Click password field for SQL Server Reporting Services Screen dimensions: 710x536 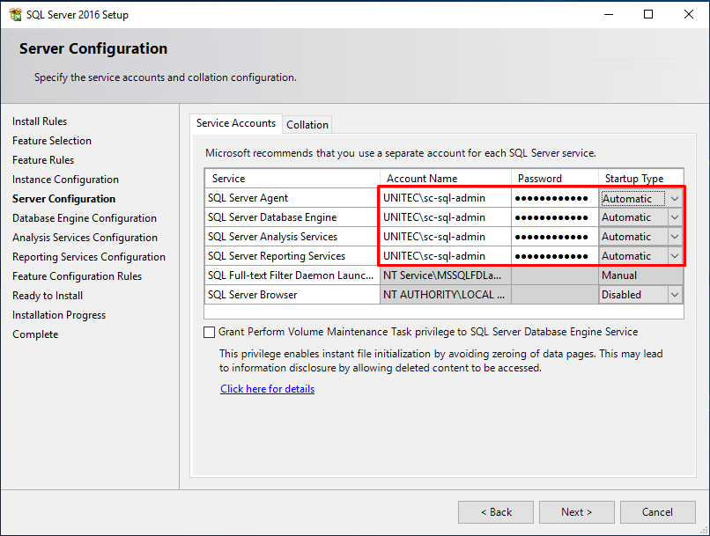tap(555, 256)
